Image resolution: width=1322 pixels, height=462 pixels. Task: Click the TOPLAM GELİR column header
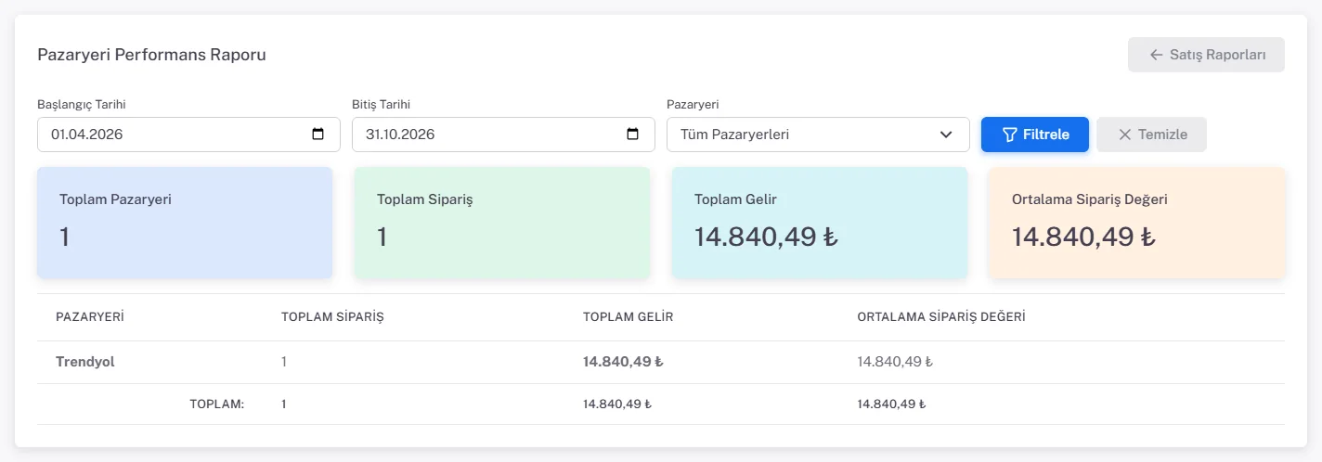(628, 317)
